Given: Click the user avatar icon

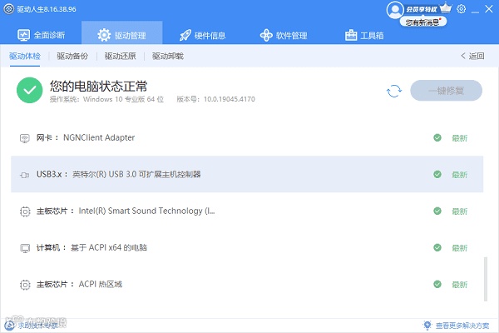Looking at the screenshot, I should click(x=395, y=10).
